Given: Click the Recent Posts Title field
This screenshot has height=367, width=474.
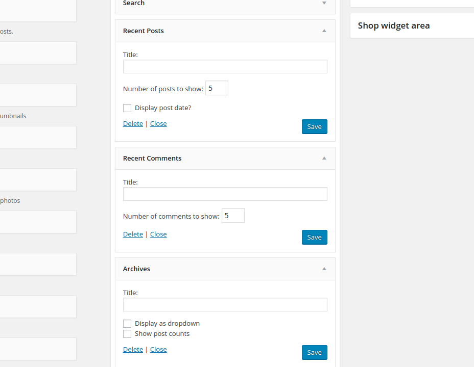Looking at the screenshot, I should pyautogui.click(x=225, y=67).
